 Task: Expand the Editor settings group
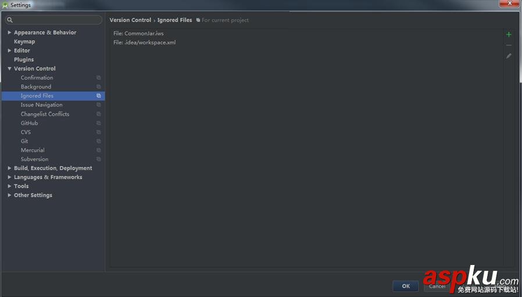[9, 50]
